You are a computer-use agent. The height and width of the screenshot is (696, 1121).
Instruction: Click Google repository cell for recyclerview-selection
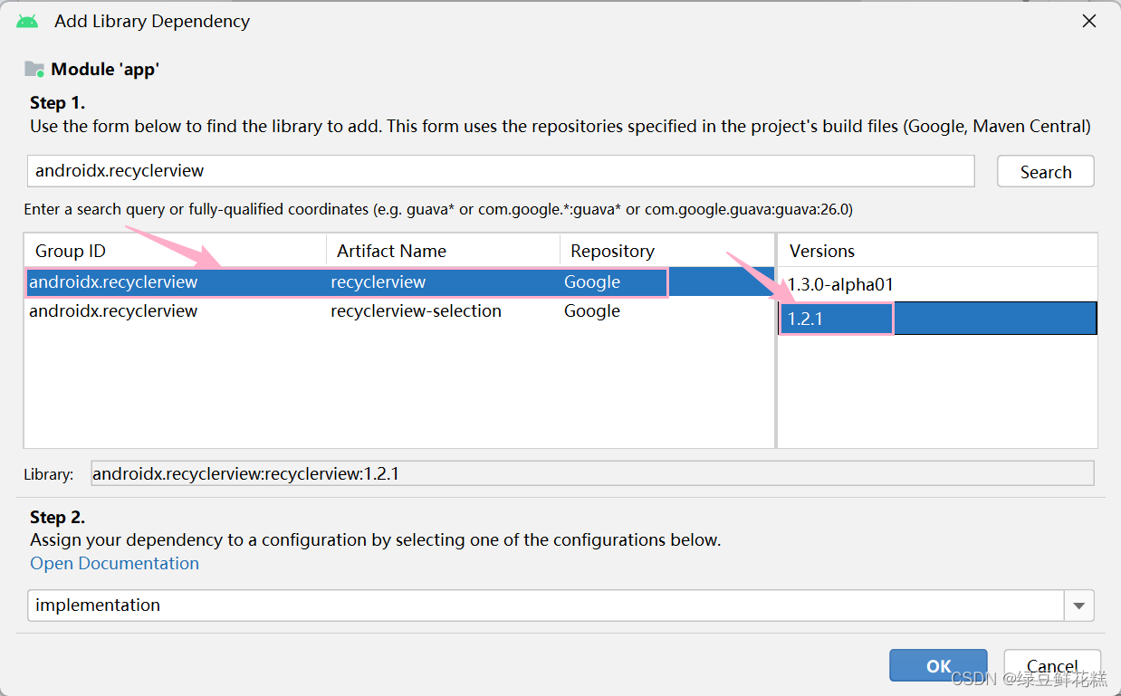point(592,311)
